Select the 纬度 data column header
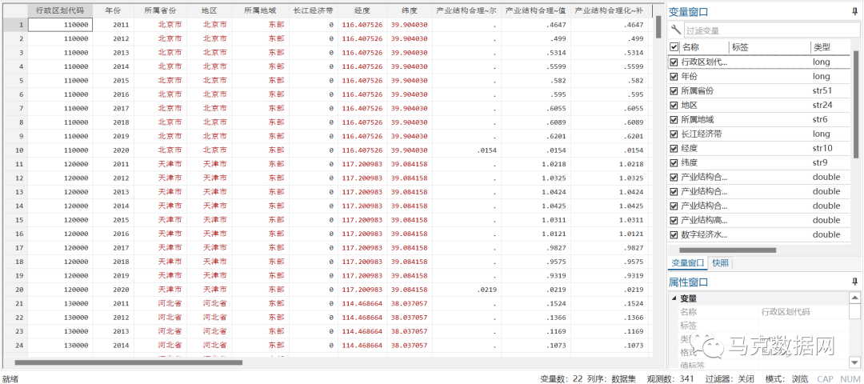This screenshot has height=384, width=864. pos(410,10)
